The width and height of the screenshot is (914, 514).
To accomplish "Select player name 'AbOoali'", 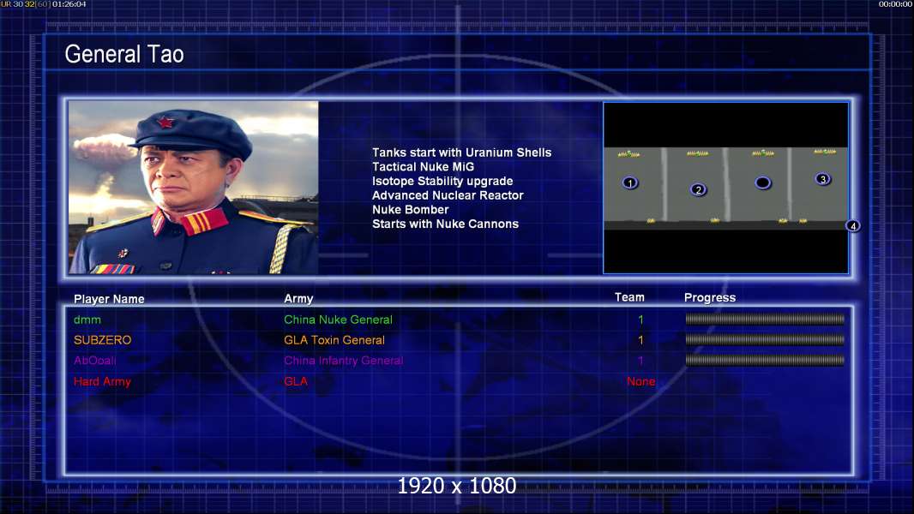I will [95, 361].
